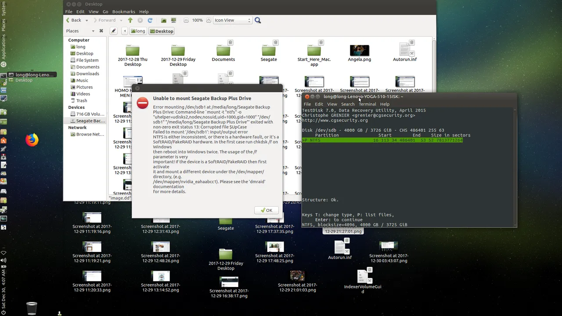The image size is (562, 316).
Task: Open the View menu in file manager
Action: pyautogui.click(x=94, y=11)
